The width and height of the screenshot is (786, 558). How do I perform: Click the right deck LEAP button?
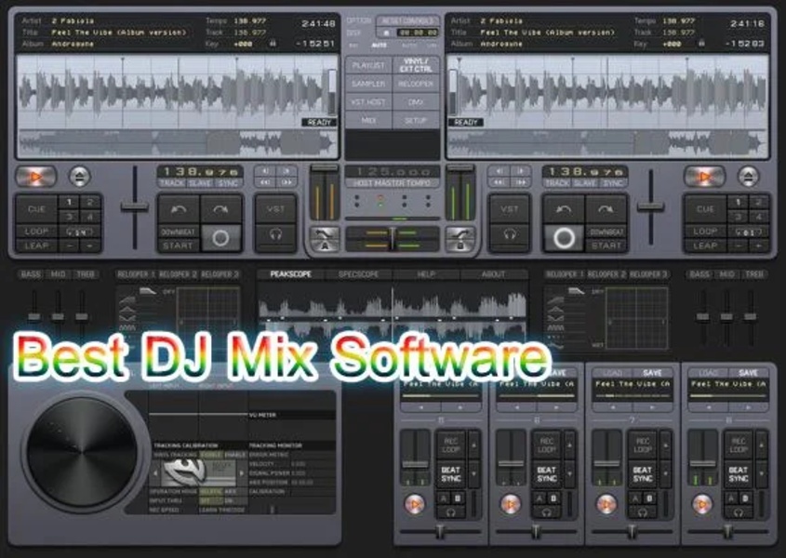coord(705,246)
